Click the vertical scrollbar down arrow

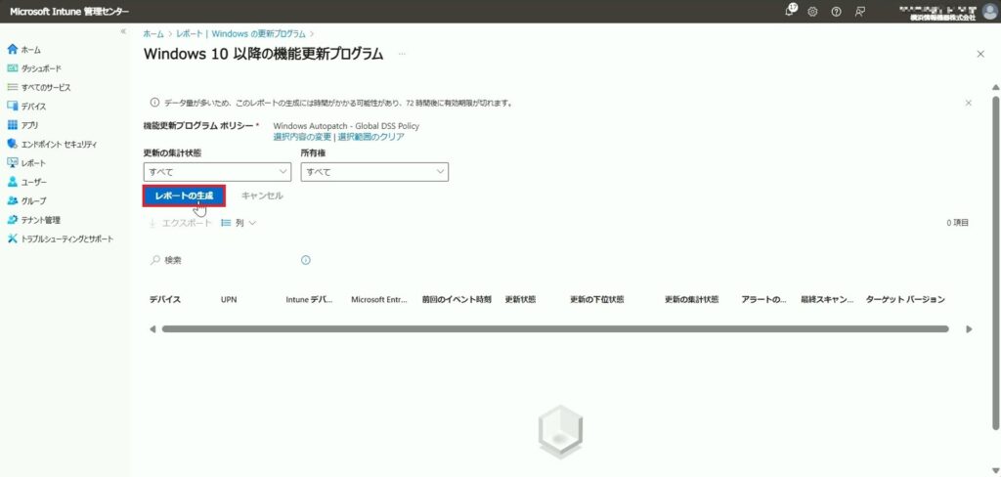(x=994, y=471)
